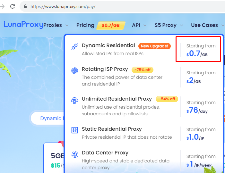This screenshot has width=225, height=173.
Task: Click the Dynamic Residential plug icon
Action: pos(74,46)
